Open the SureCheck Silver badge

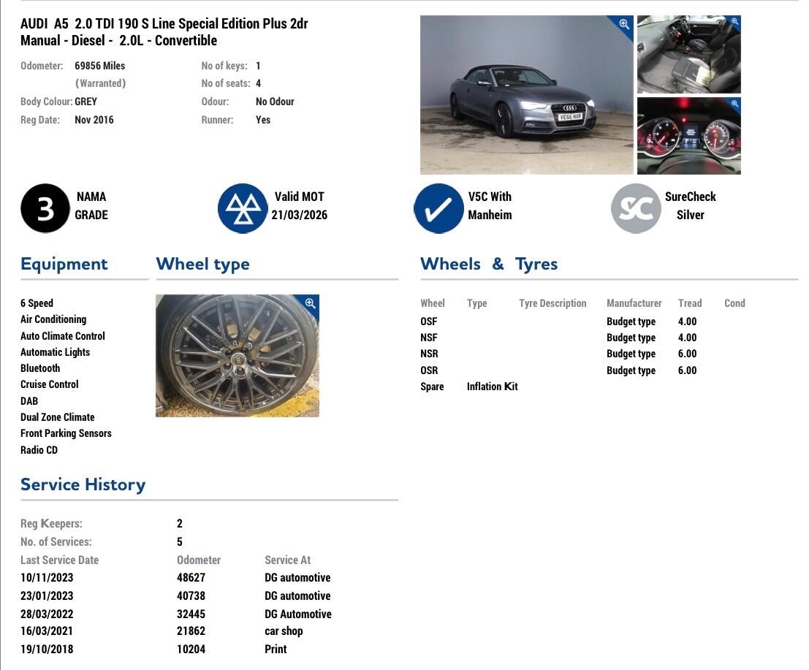(636, 208)
